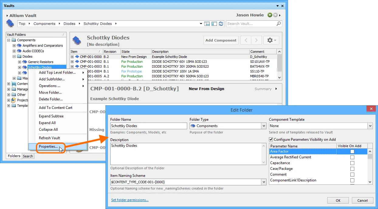Screen dimensions: 378x209
Task: Click the parameter list vertical scrollbar
Action: coord(370,166)
